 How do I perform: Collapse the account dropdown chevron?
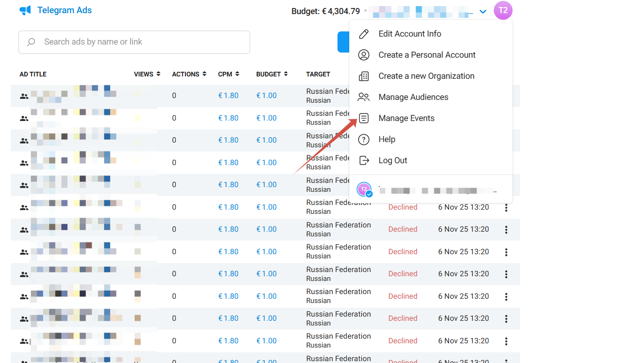coord(483,12)
